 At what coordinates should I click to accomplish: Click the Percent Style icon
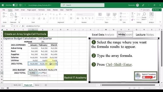pyautogui.click(x=83, y=18)
